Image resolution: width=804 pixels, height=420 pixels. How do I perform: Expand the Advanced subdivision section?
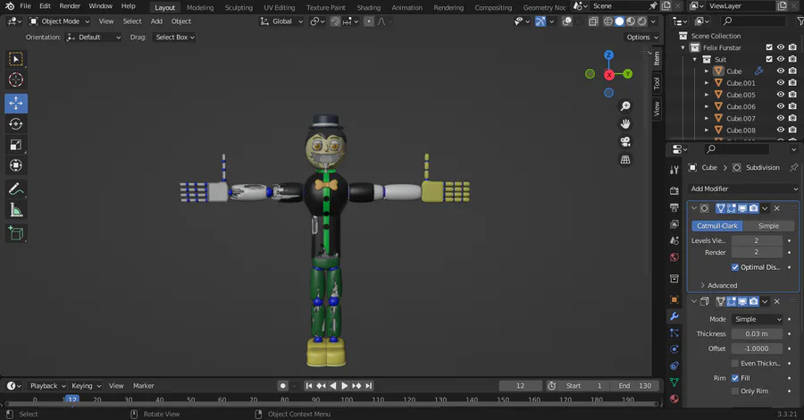pyautogui.click(x=719, y=286)
